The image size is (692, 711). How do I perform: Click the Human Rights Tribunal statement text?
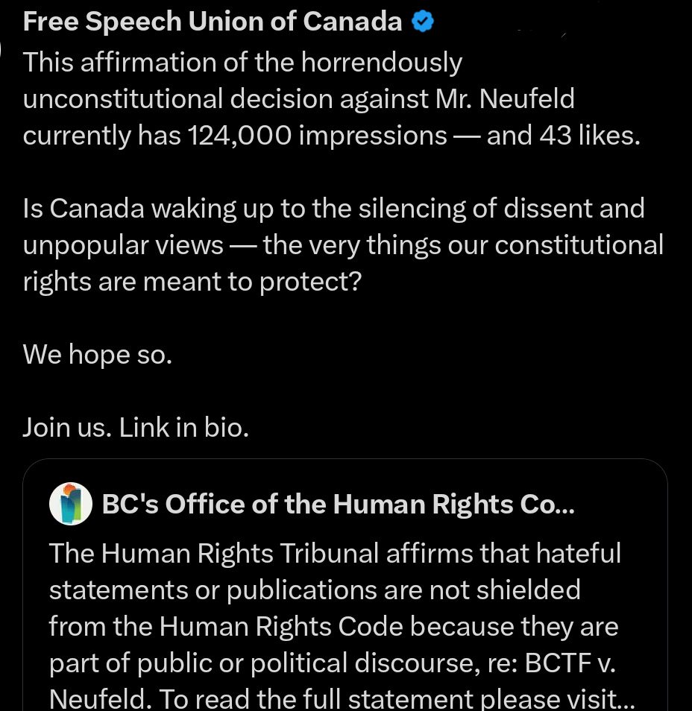(334, 626)
